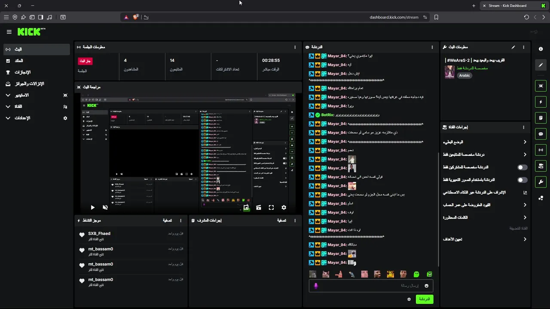The image size is (550, 309).
Task: Select الإنزالات والجوائز in the sidebar
Action: click(37, 84)
